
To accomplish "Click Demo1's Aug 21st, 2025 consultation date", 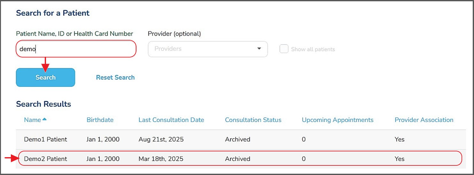I will [x=161, y=139].
